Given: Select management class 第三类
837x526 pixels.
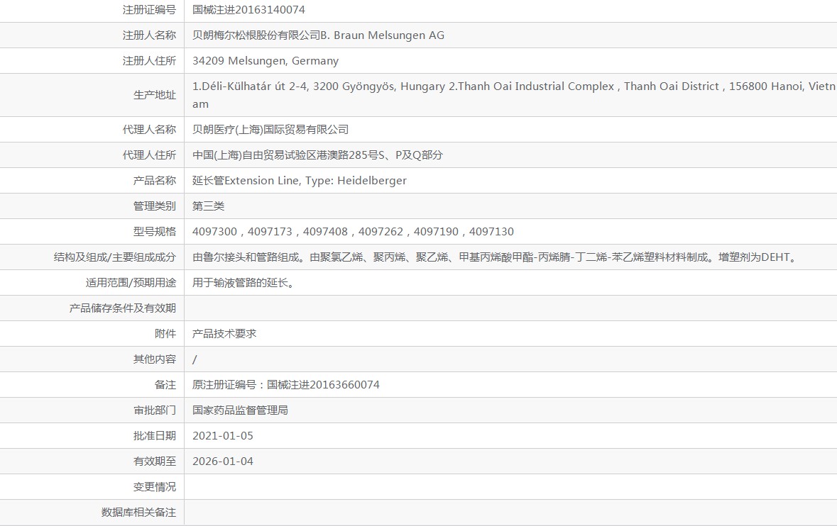Looking at the screenshot, I should (208, 206).
